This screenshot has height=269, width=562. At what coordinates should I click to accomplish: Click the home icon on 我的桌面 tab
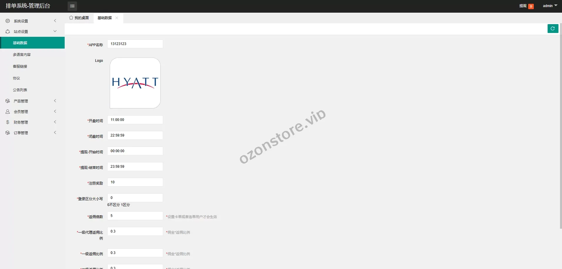pyautogui.click(x=71, y=18)
